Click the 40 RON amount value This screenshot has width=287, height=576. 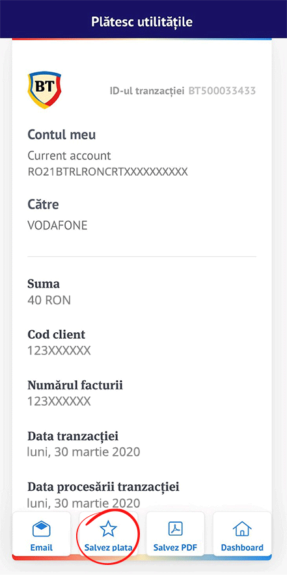49,300
